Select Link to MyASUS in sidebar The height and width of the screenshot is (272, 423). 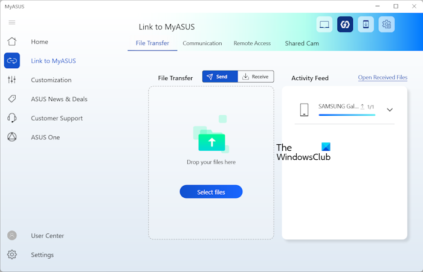pos(53,61)
